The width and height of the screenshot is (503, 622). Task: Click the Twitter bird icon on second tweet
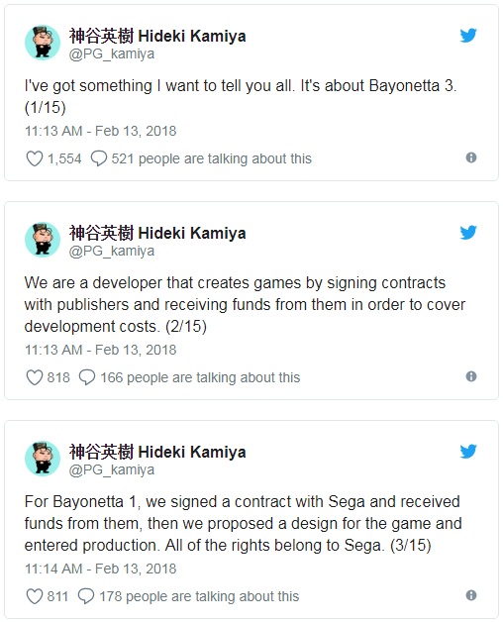click(x=468, y=233)
